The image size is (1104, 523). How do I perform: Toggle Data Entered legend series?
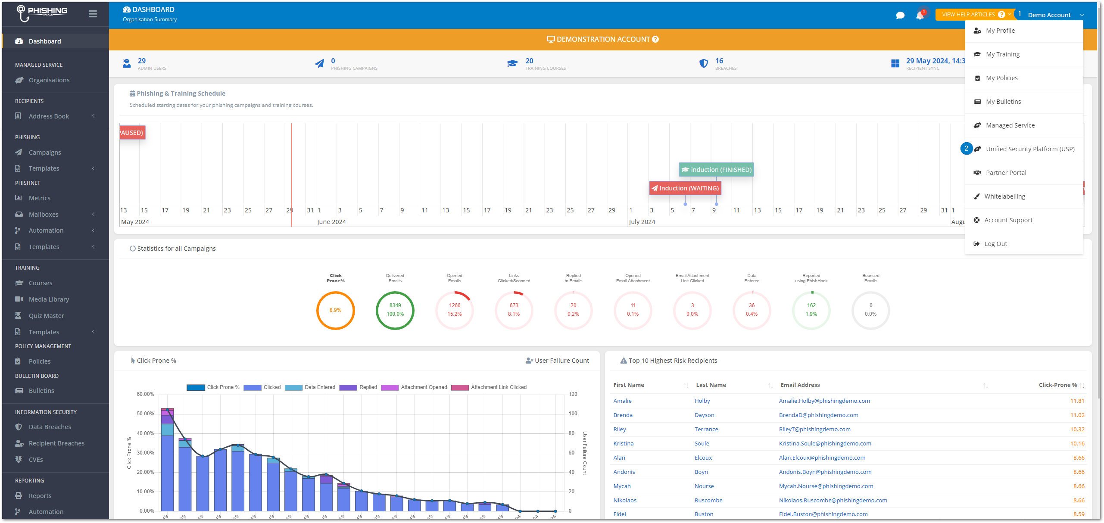pos(310,387)
